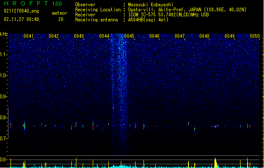Click time marker 0044
Screen dimensions: 264x168
104,36
